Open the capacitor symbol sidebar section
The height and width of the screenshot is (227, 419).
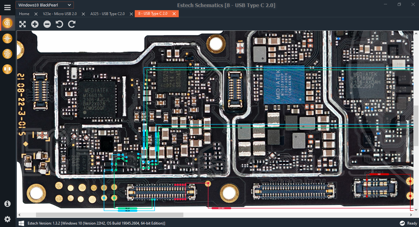(x=7, y=38)
